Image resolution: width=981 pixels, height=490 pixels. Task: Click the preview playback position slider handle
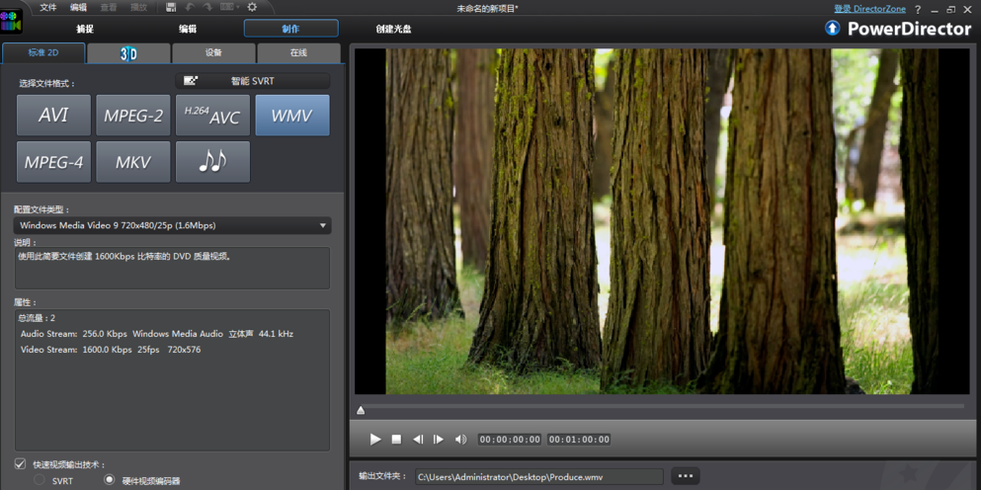361,411
